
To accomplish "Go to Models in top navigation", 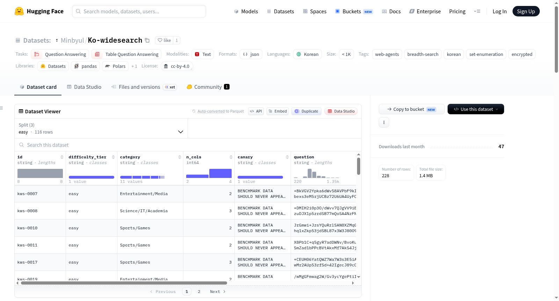I will [x=246, y=11].
